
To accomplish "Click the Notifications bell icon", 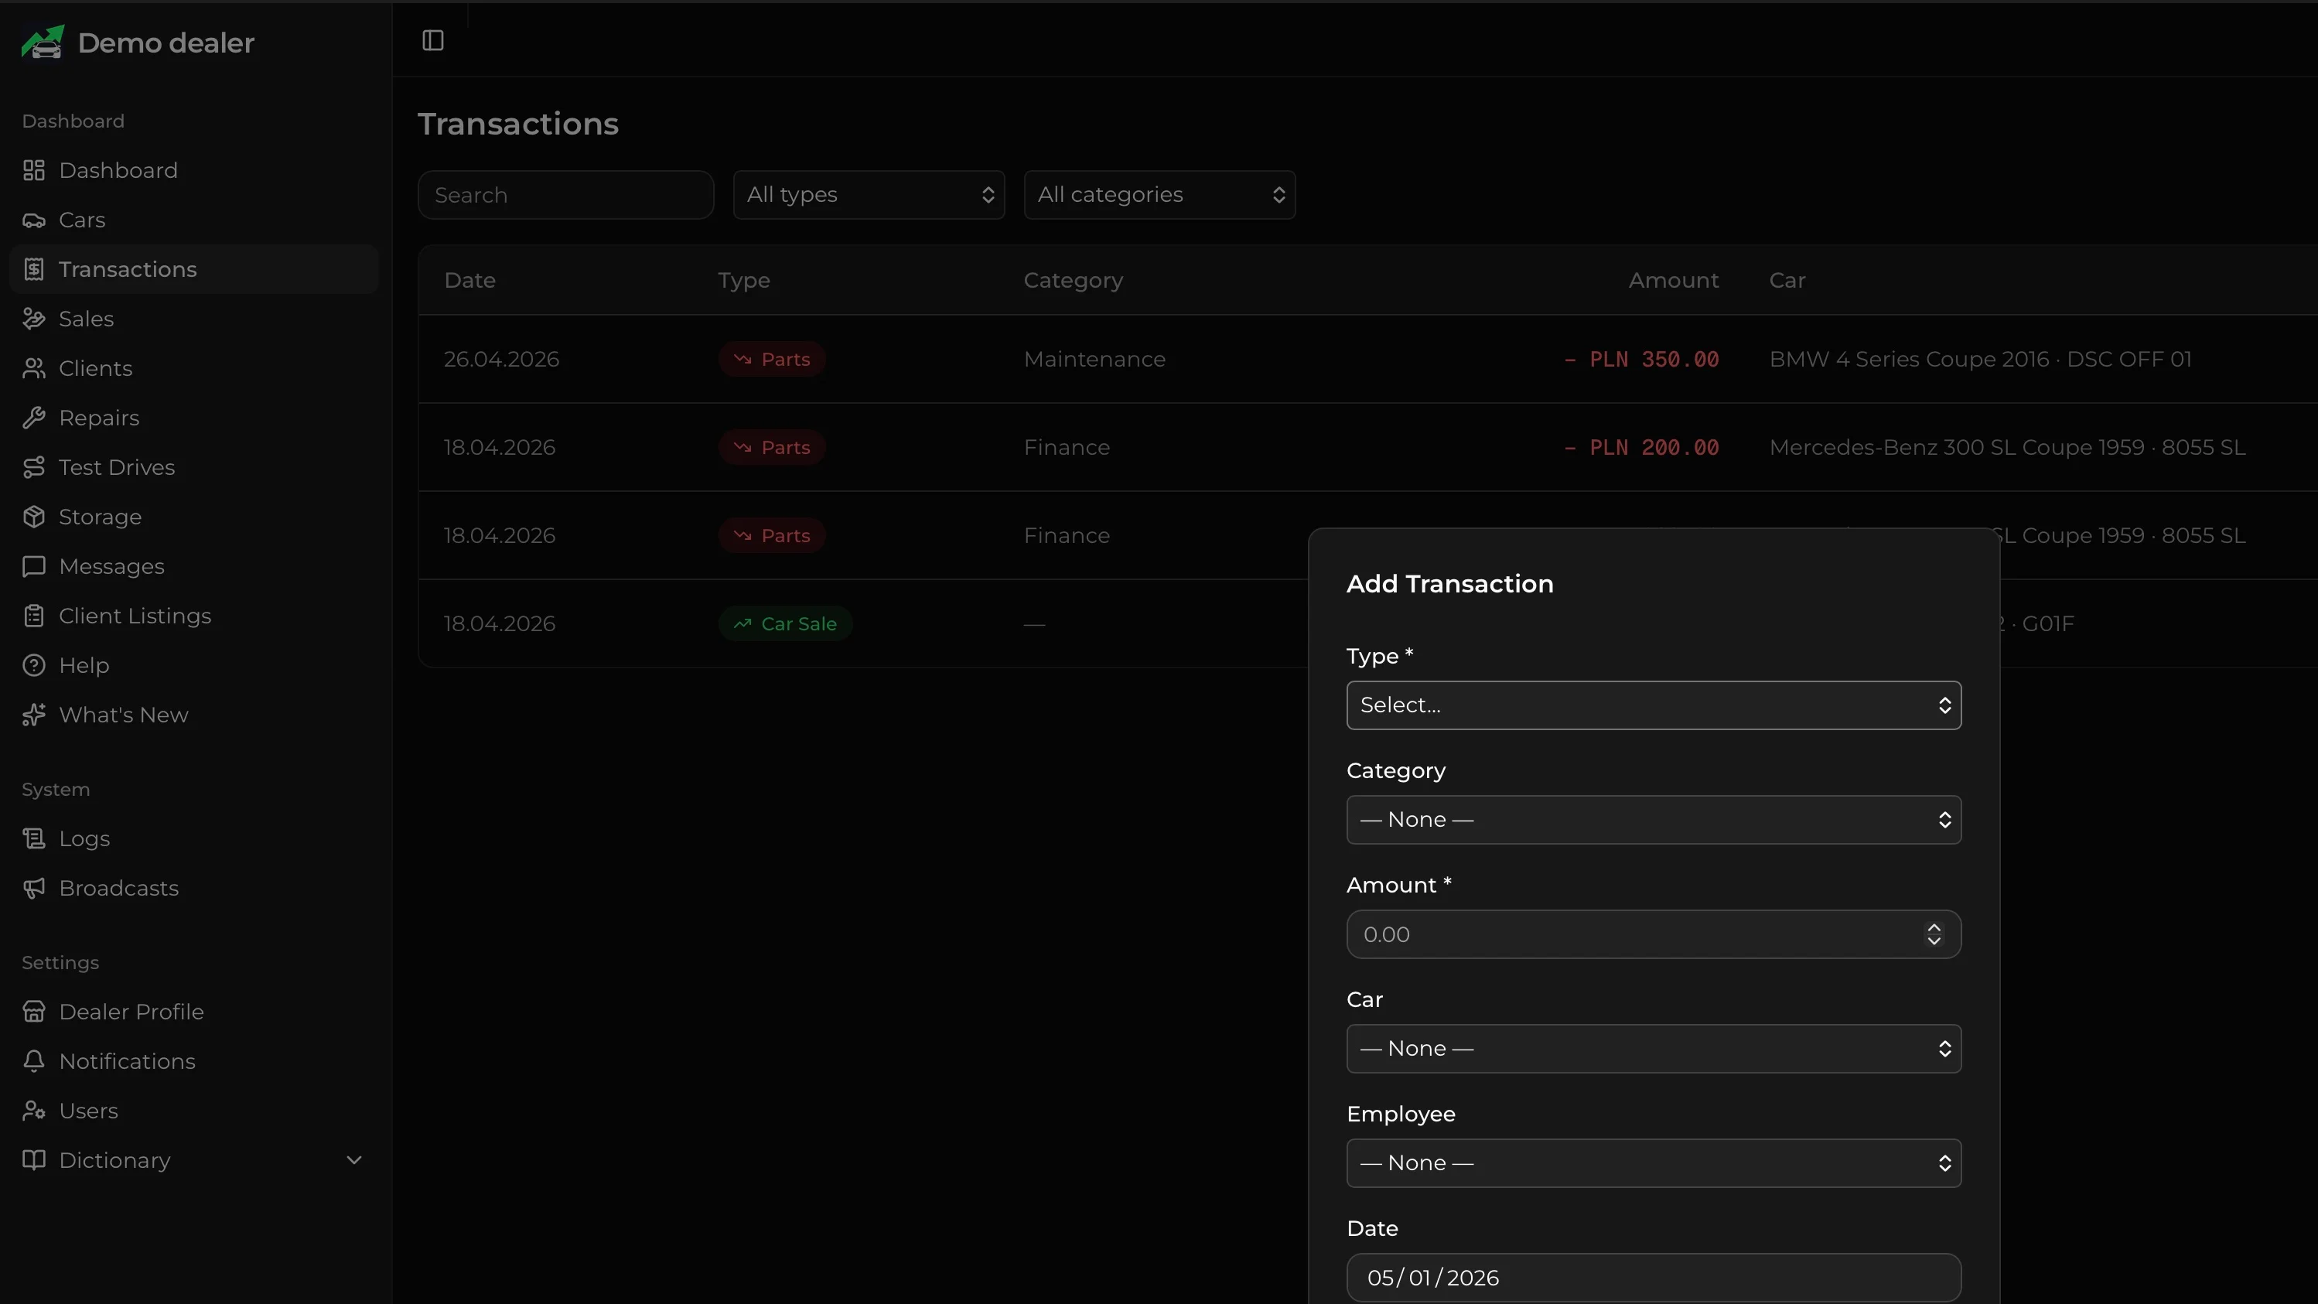I will click(x=34, y=1061).
